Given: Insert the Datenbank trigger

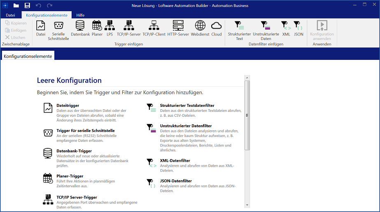Looking at the screenshot, I should (x=80, y=28).
